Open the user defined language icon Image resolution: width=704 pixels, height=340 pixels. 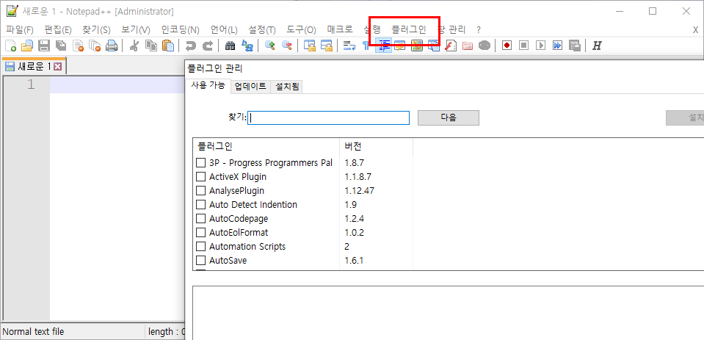pyautogui.click(x=400, y=46)
